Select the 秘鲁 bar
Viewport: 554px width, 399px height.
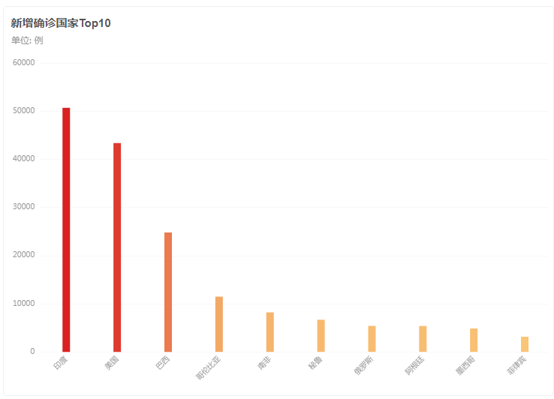click(x=321, y=336)
